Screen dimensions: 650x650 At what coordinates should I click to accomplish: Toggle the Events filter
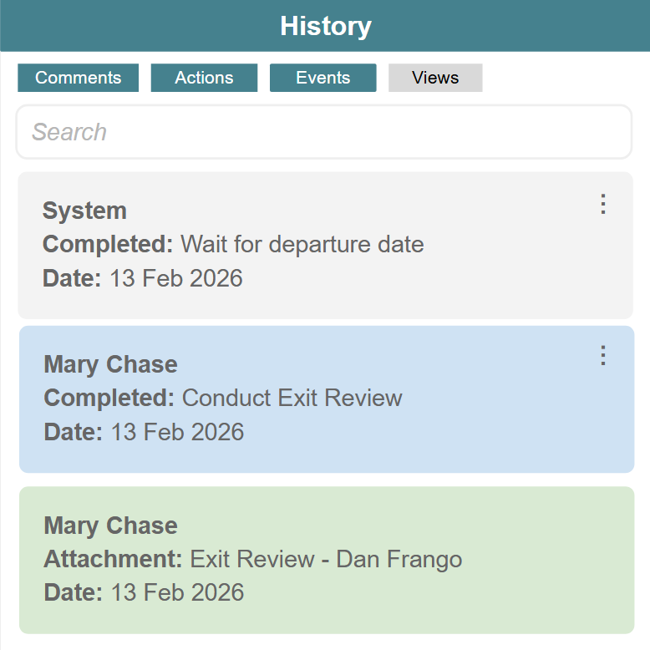tap(322, 78)
